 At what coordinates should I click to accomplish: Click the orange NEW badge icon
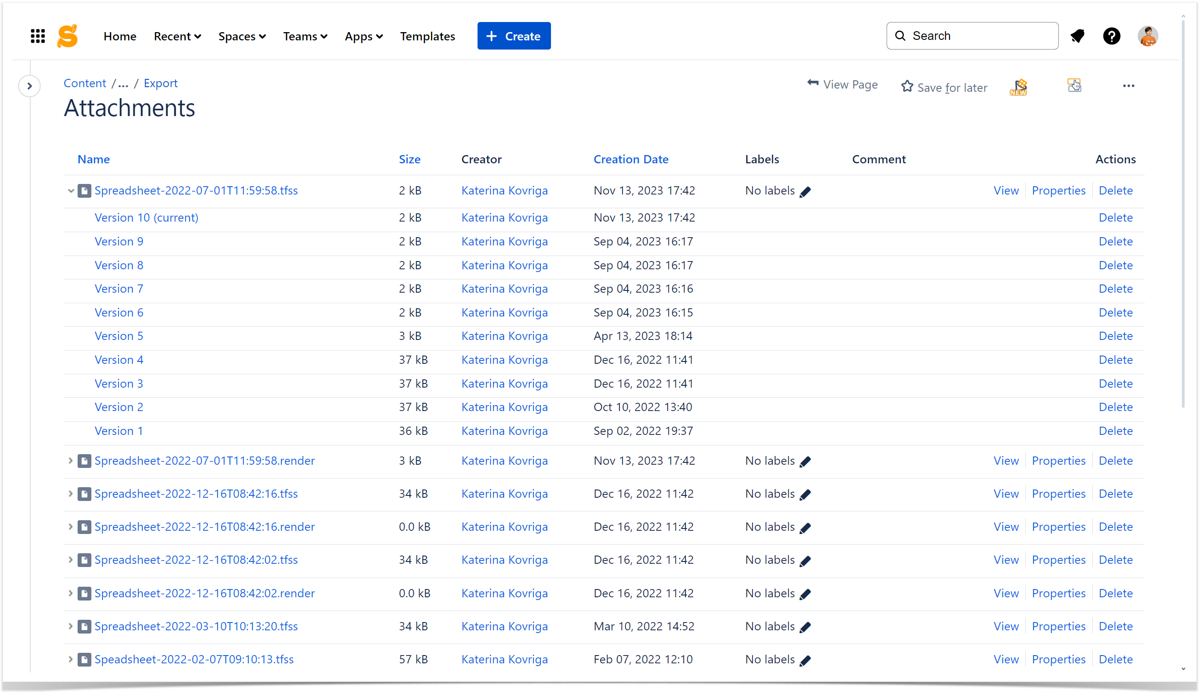[1018, 87]
